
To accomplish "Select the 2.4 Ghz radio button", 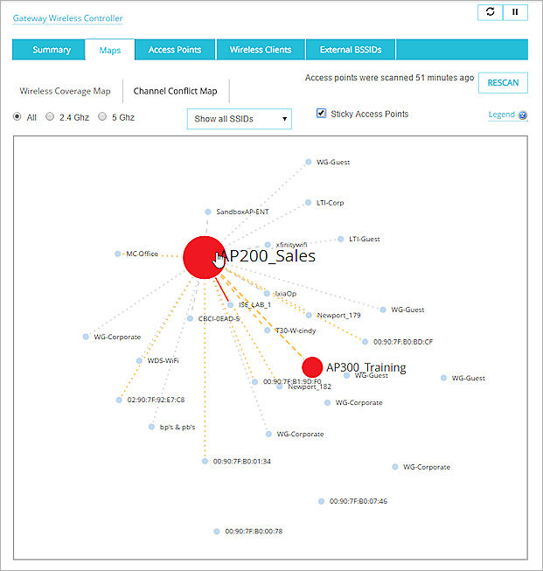I will [x=50, y=116].
